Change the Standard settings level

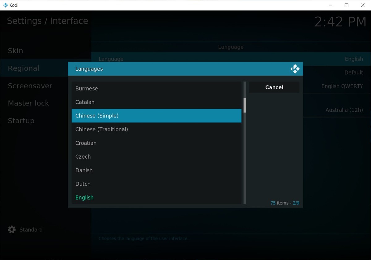25,229
